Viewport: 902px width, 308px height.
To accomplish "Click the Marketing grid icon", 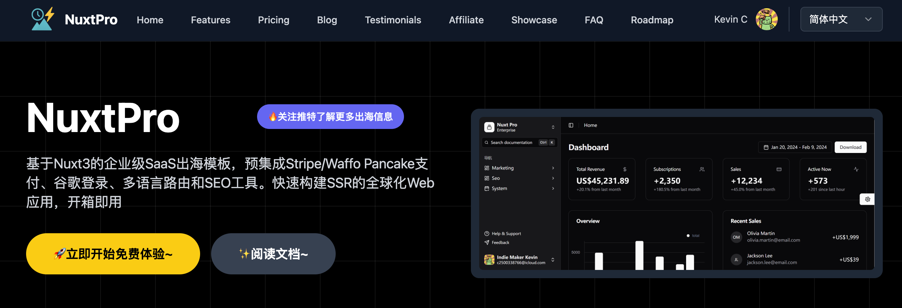I will click(487, 168).
